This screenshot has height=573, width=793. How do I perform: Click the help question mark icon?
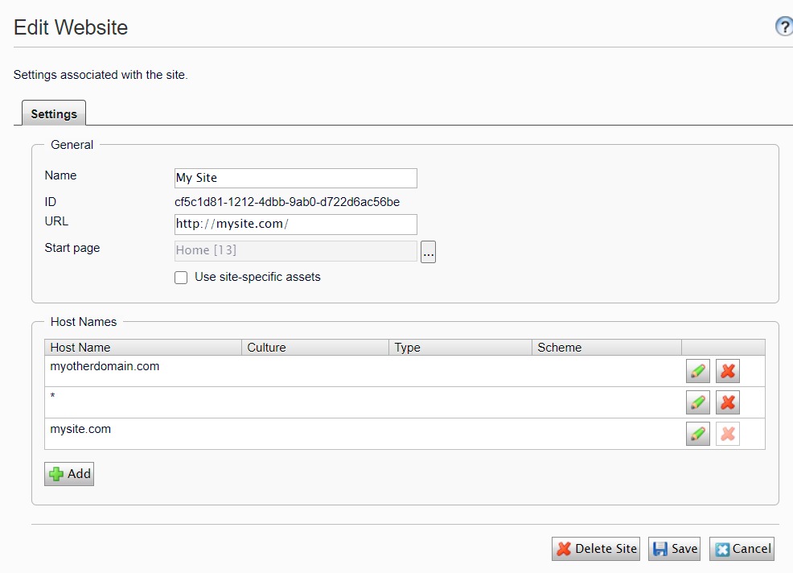click(784, 27)
